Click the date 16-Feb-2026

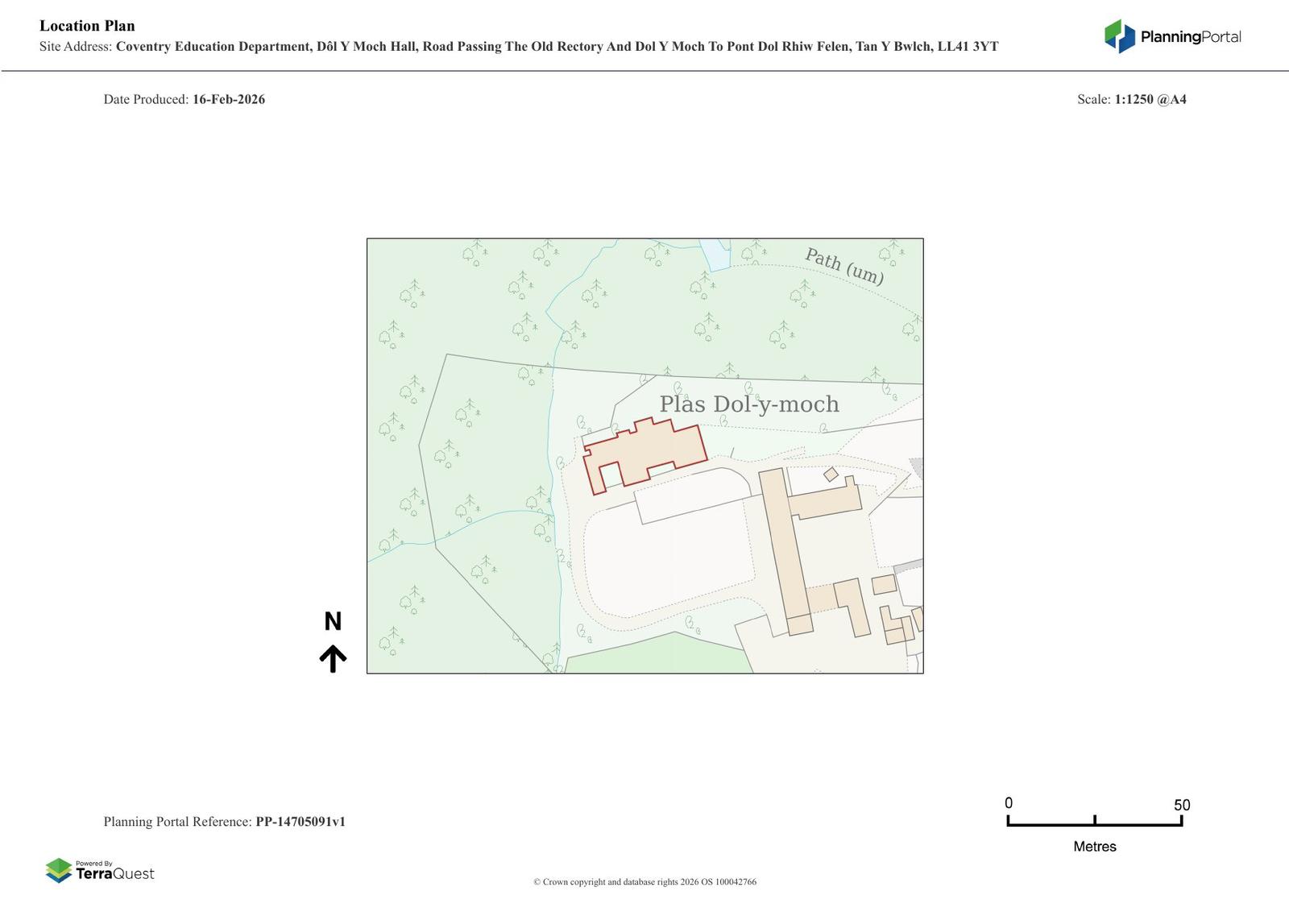229,99
